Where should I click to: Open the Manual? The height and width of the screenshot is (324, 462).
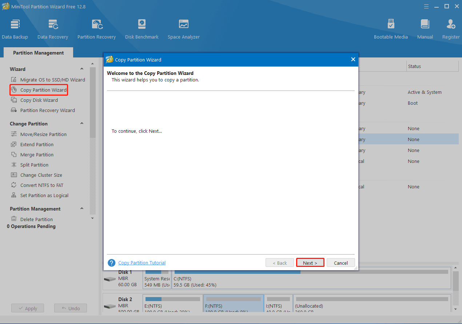pos(425,29)
